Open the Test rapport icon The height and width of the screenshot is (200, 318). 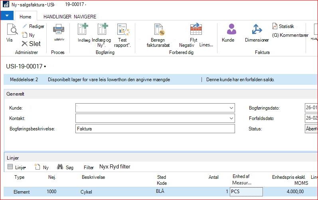(x=123, y=30)
